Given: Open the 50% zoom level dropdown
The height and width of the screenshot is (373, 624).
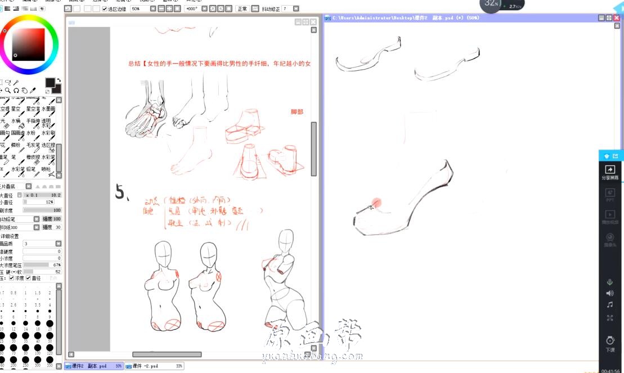Looking at the screenshot, I should pyautogui.click(x=152, y=9).
